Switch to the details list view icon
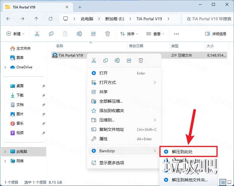 coord(223,182)
